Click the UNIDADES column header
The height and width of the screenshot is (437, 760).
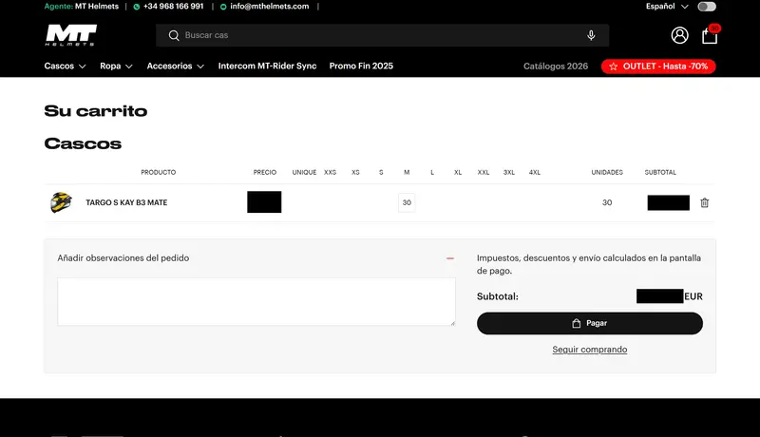click(x=607, y=173)
